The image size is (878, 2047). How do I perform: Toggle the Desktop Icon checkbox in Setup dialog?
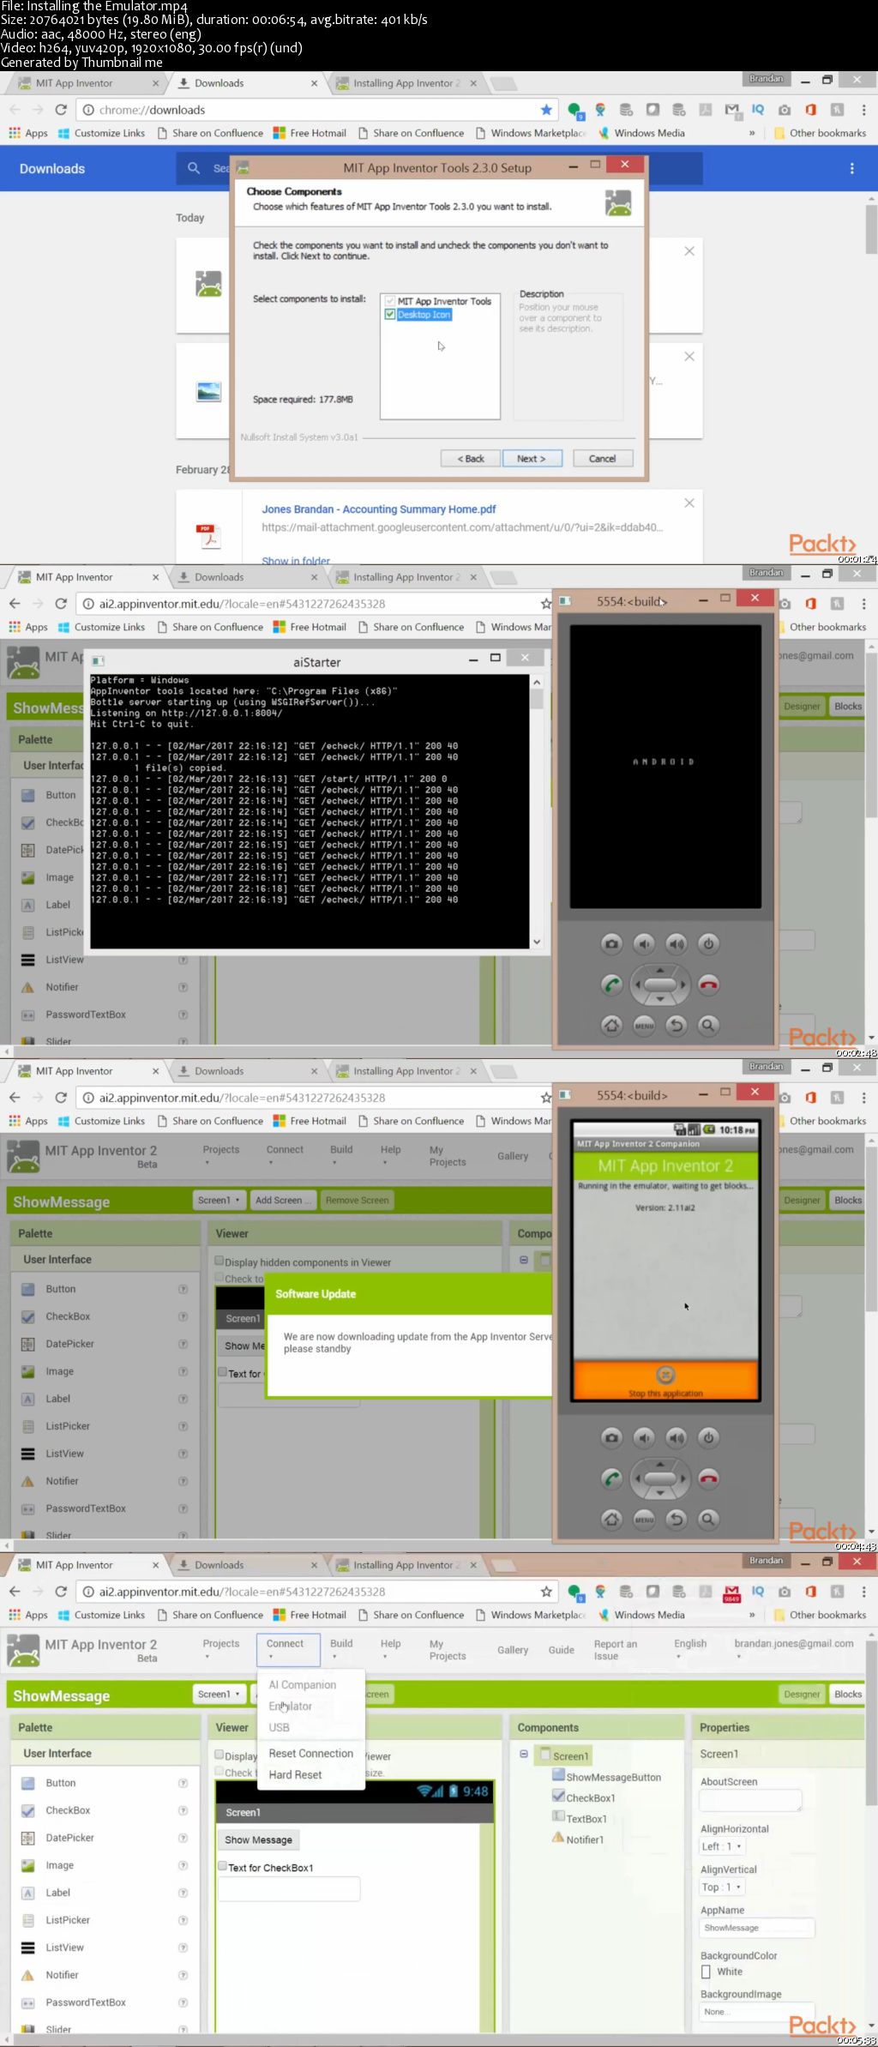[x=390, y=314]
